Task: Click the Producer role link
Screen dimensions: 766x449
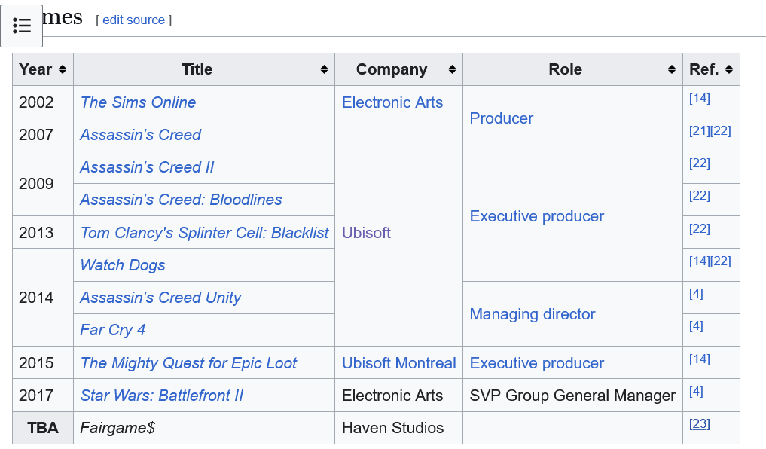Action: click(x=501, y=118)
